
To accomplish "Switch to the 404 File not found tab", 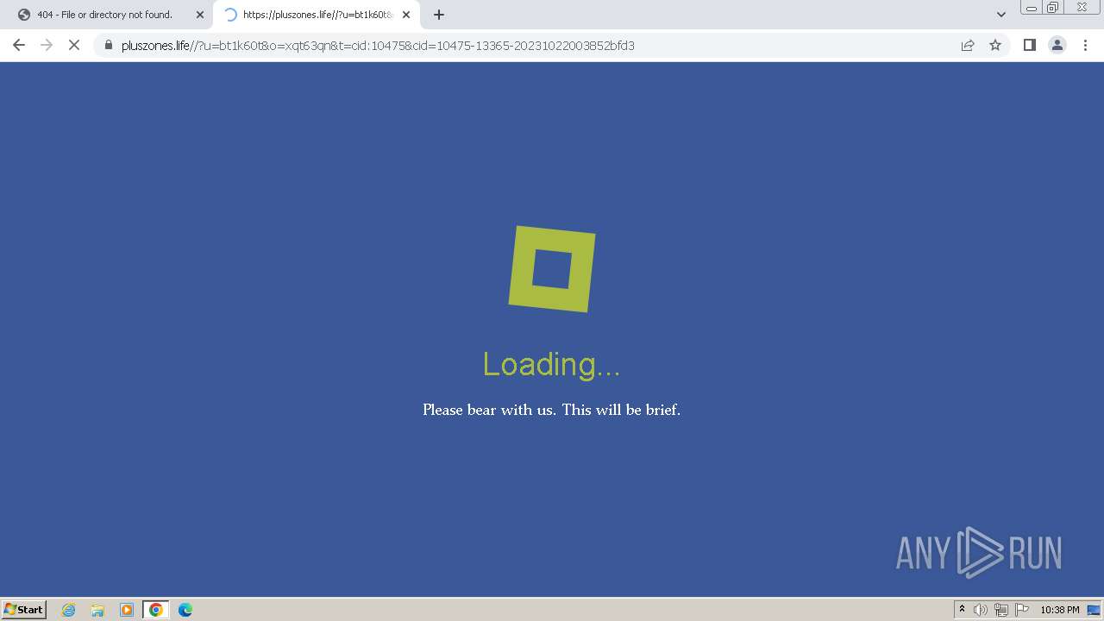I will click(x=106, y=15).
